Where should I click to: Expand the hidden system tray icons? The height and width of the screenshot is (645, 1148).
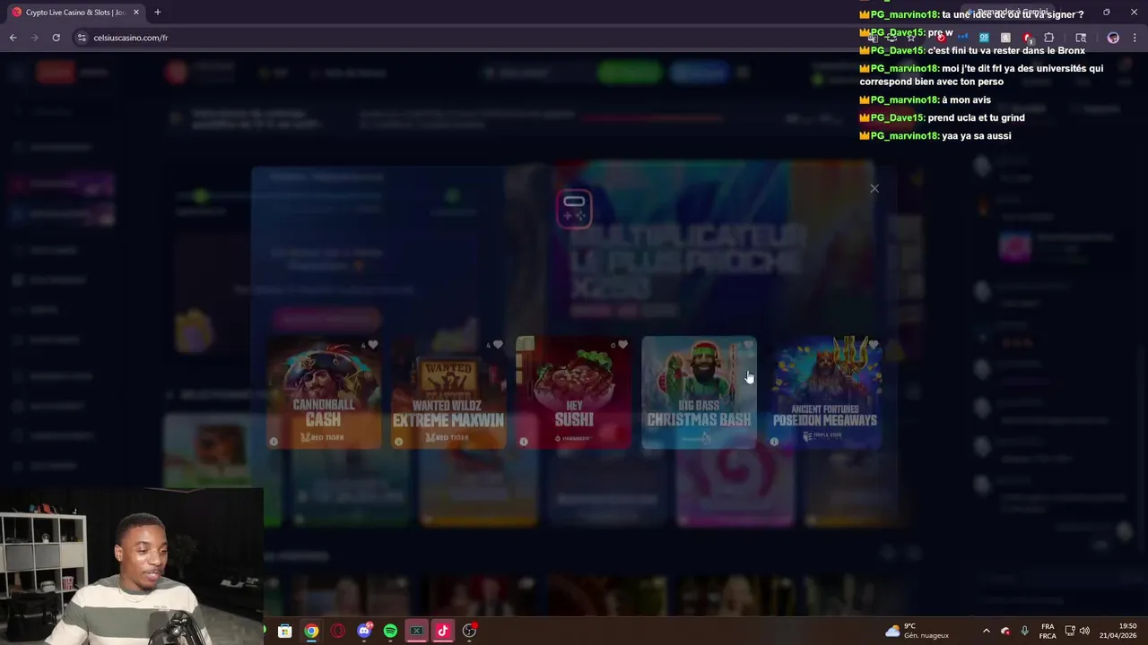(987, 631)
